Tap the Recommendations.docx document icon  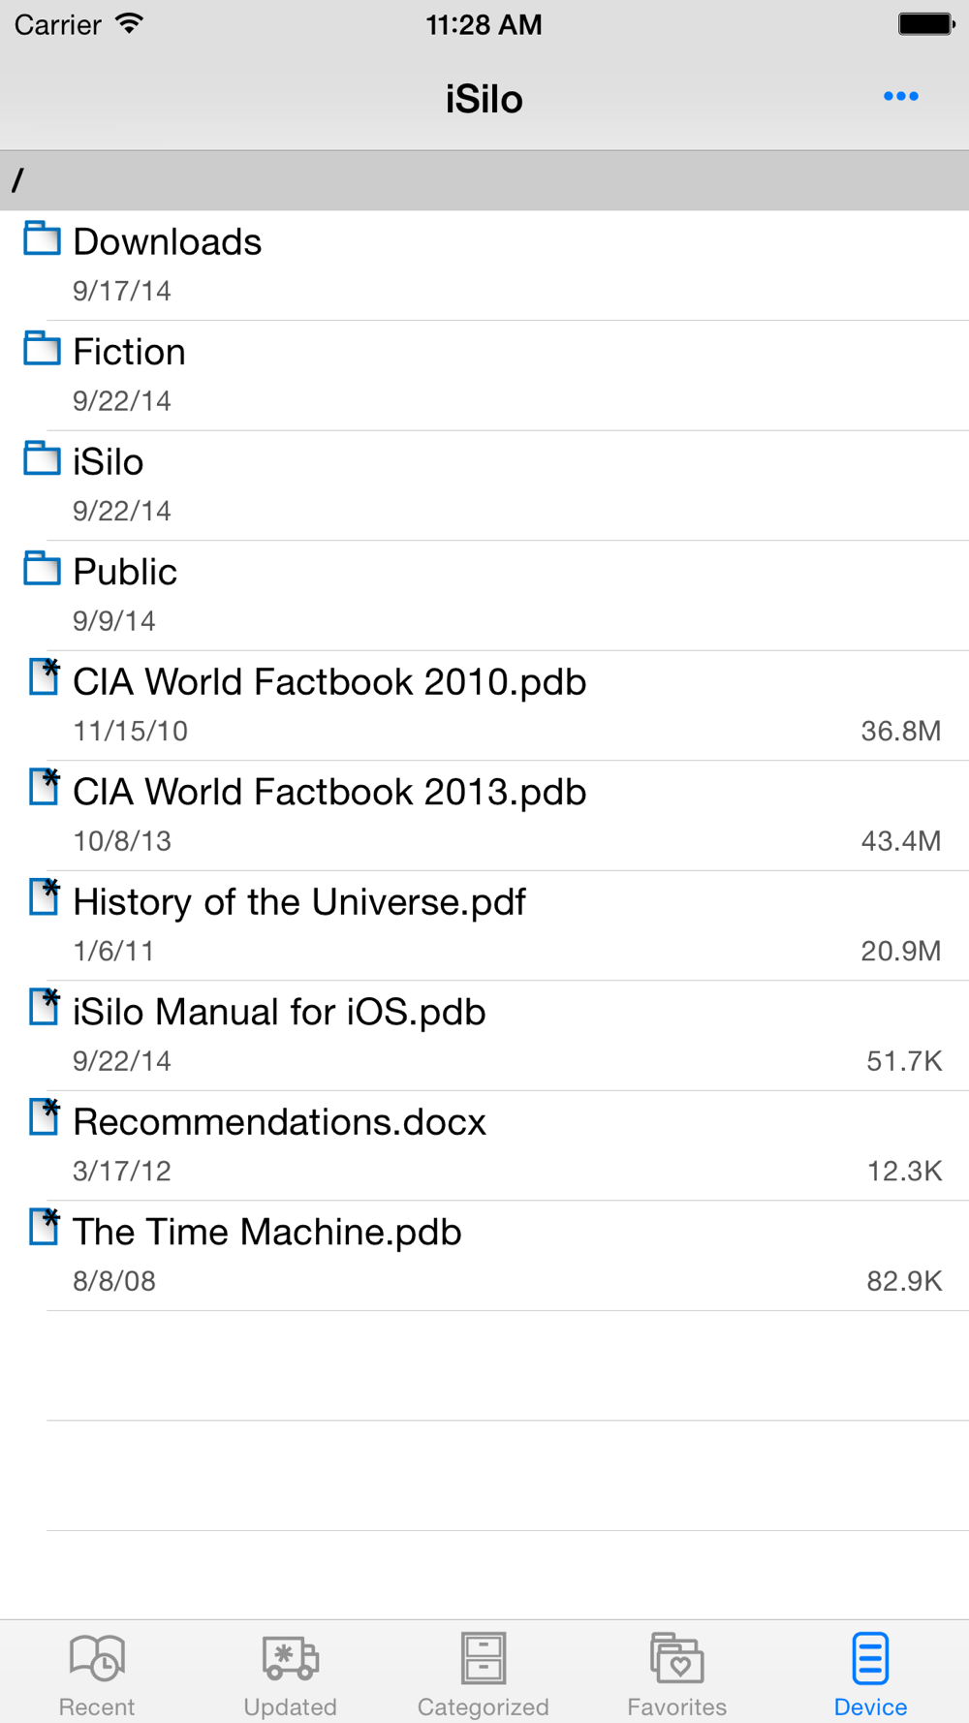[44, 1117]
